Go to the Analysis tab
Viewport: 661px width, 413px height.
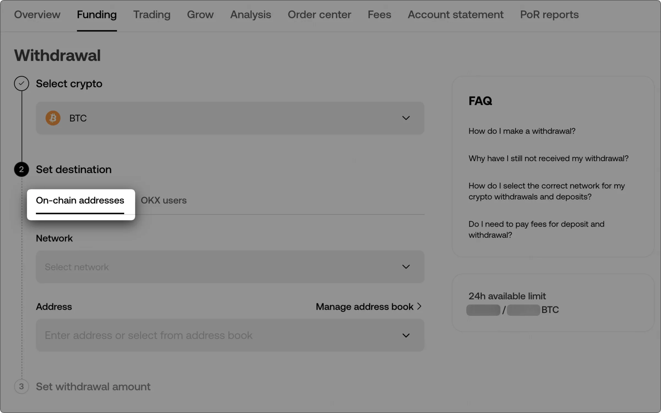click(251, 15)
